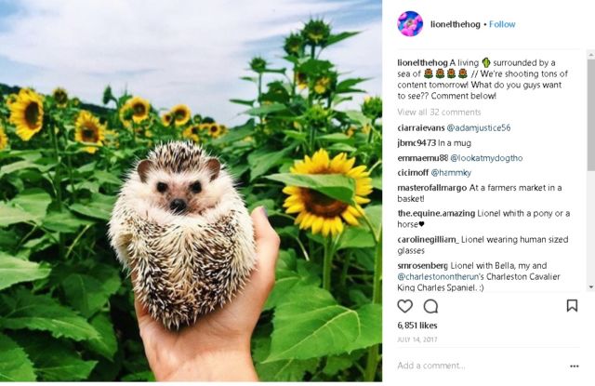Save the post with the bookmark icon
The image size is (595, 386).
(572, 305)
